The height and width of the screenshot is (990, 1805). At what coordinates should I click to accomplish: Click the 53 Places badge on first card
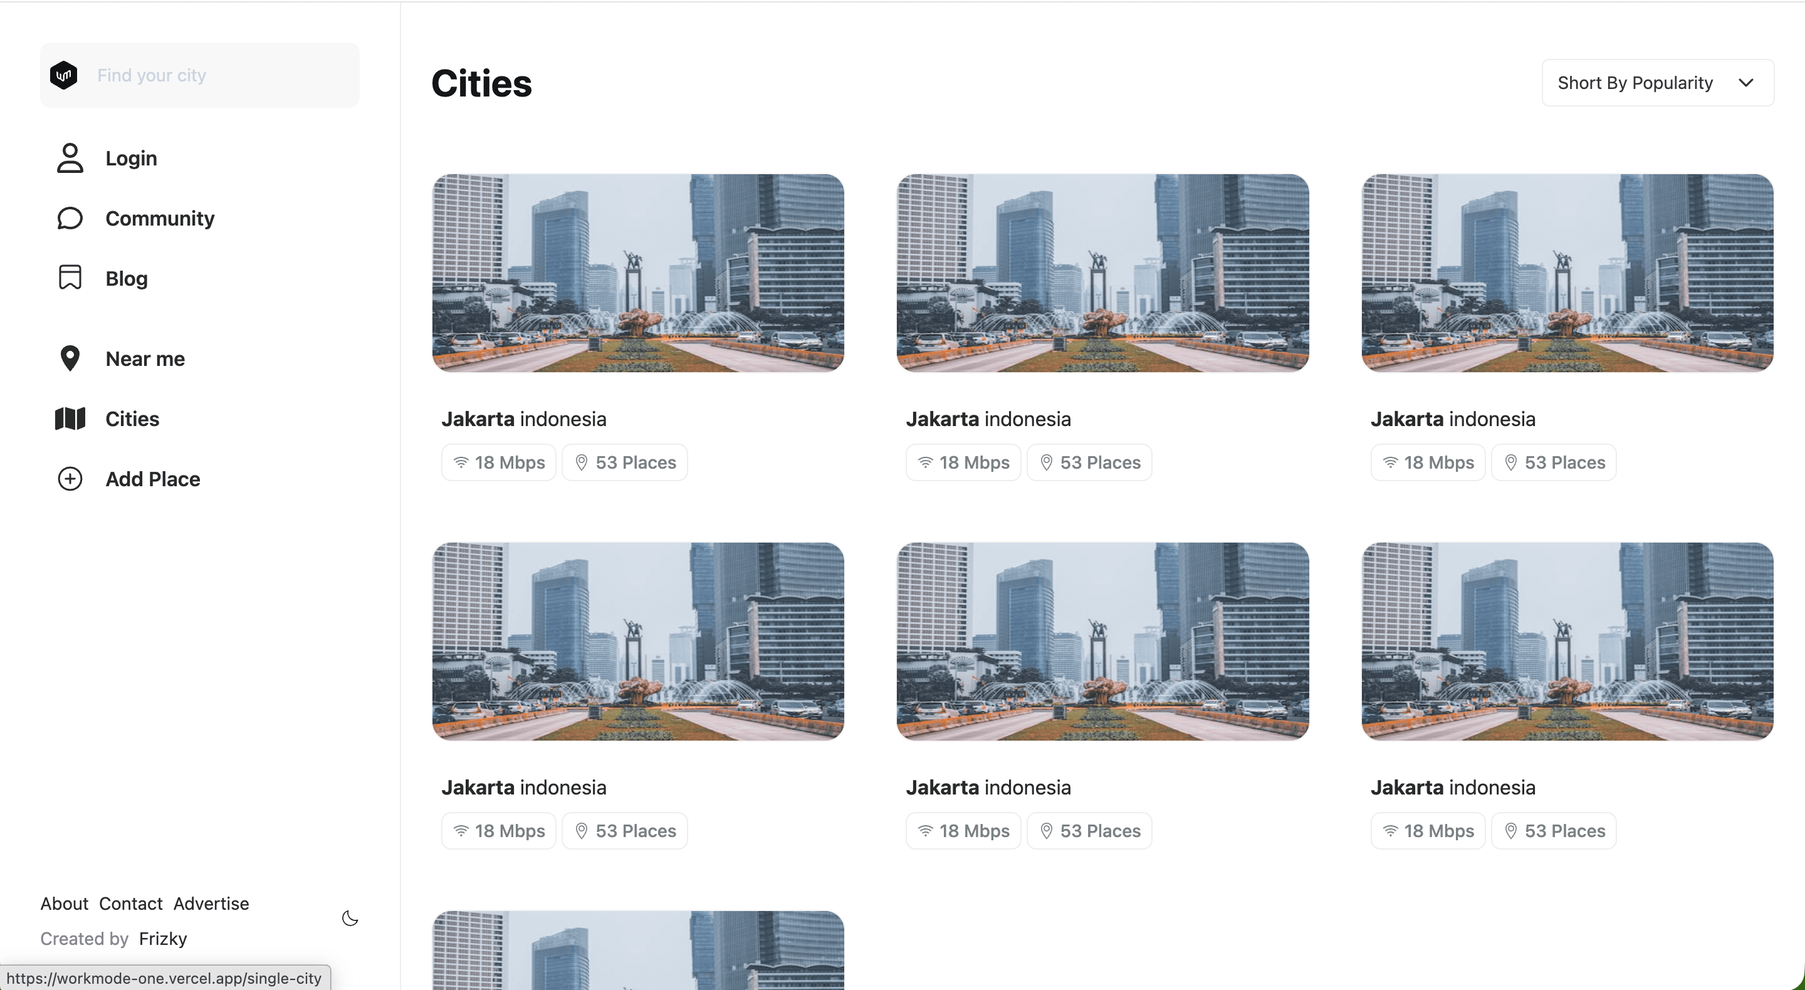tap(624, 462)
